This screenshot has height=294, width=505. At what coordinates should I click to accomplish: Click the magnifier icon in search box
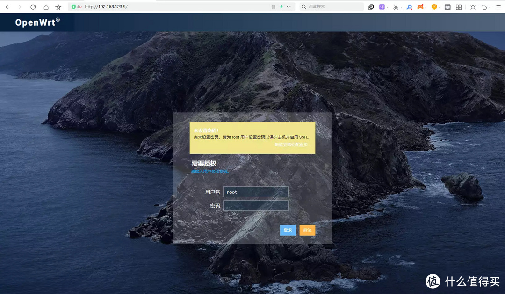click(x=304, y=7)
